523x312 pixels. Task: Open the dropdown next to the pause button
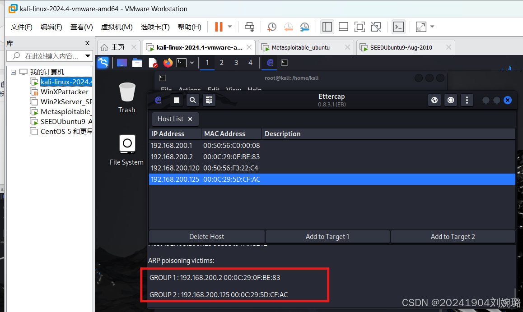point(230,26)
